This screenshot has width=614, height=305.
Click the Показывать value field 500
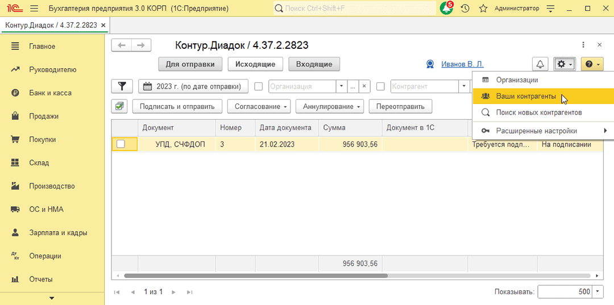point(566,292)
